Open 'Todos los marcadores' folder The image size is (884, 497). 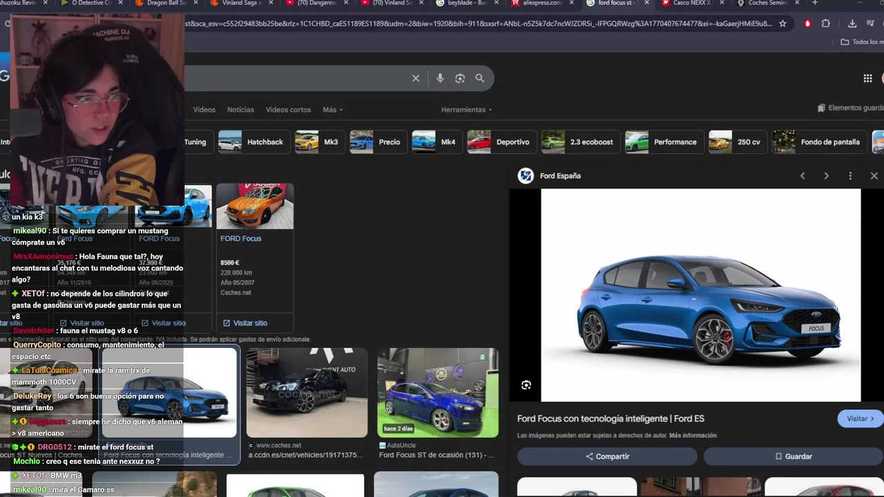tap(861, 42)
